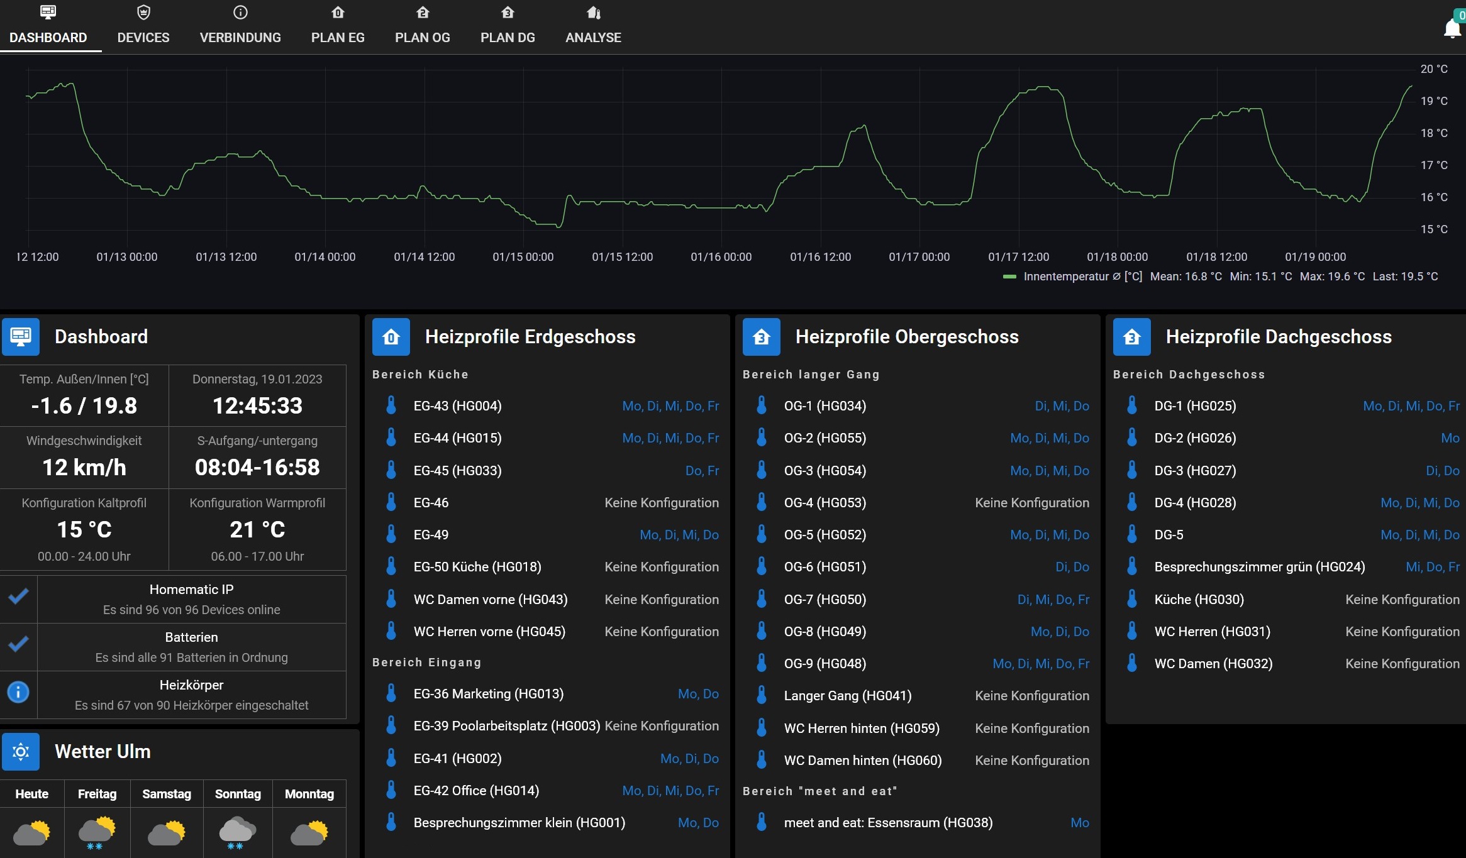Open the Di, Do link for DG-3 (HG027)
This screenshot has height=858, width=1466.
[1443, 471]
